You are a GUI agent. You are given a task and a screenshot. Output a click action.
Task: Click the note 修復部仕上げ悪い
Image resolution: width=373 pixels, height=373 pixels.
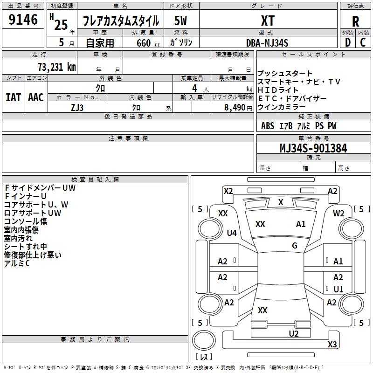tap(33, 255)
